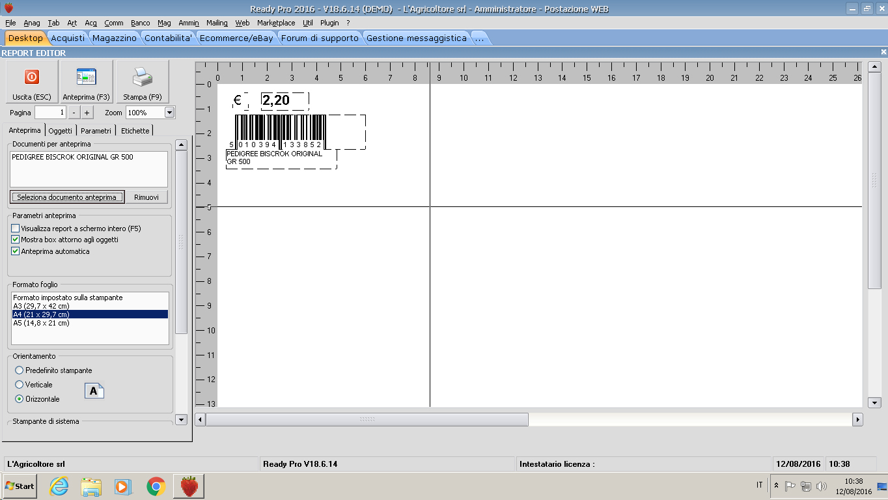Select Predefinito stampante orientation
The height and width of the screenshot is (500, 888).
coord(20,370)
